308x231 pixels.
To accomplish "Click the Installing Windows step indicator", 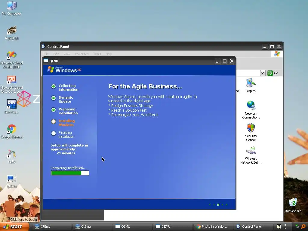I will (x=54, y=122).
